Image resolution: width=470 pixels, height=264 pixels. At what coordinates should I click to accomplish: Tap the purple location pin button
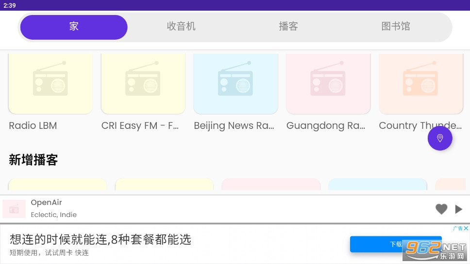coord(440,138)
